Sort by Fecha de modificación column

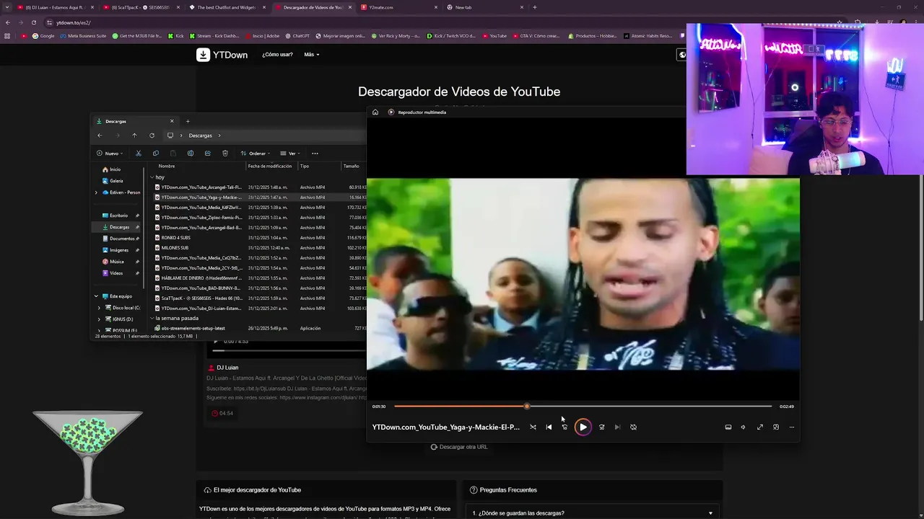[x=270, y=166]
